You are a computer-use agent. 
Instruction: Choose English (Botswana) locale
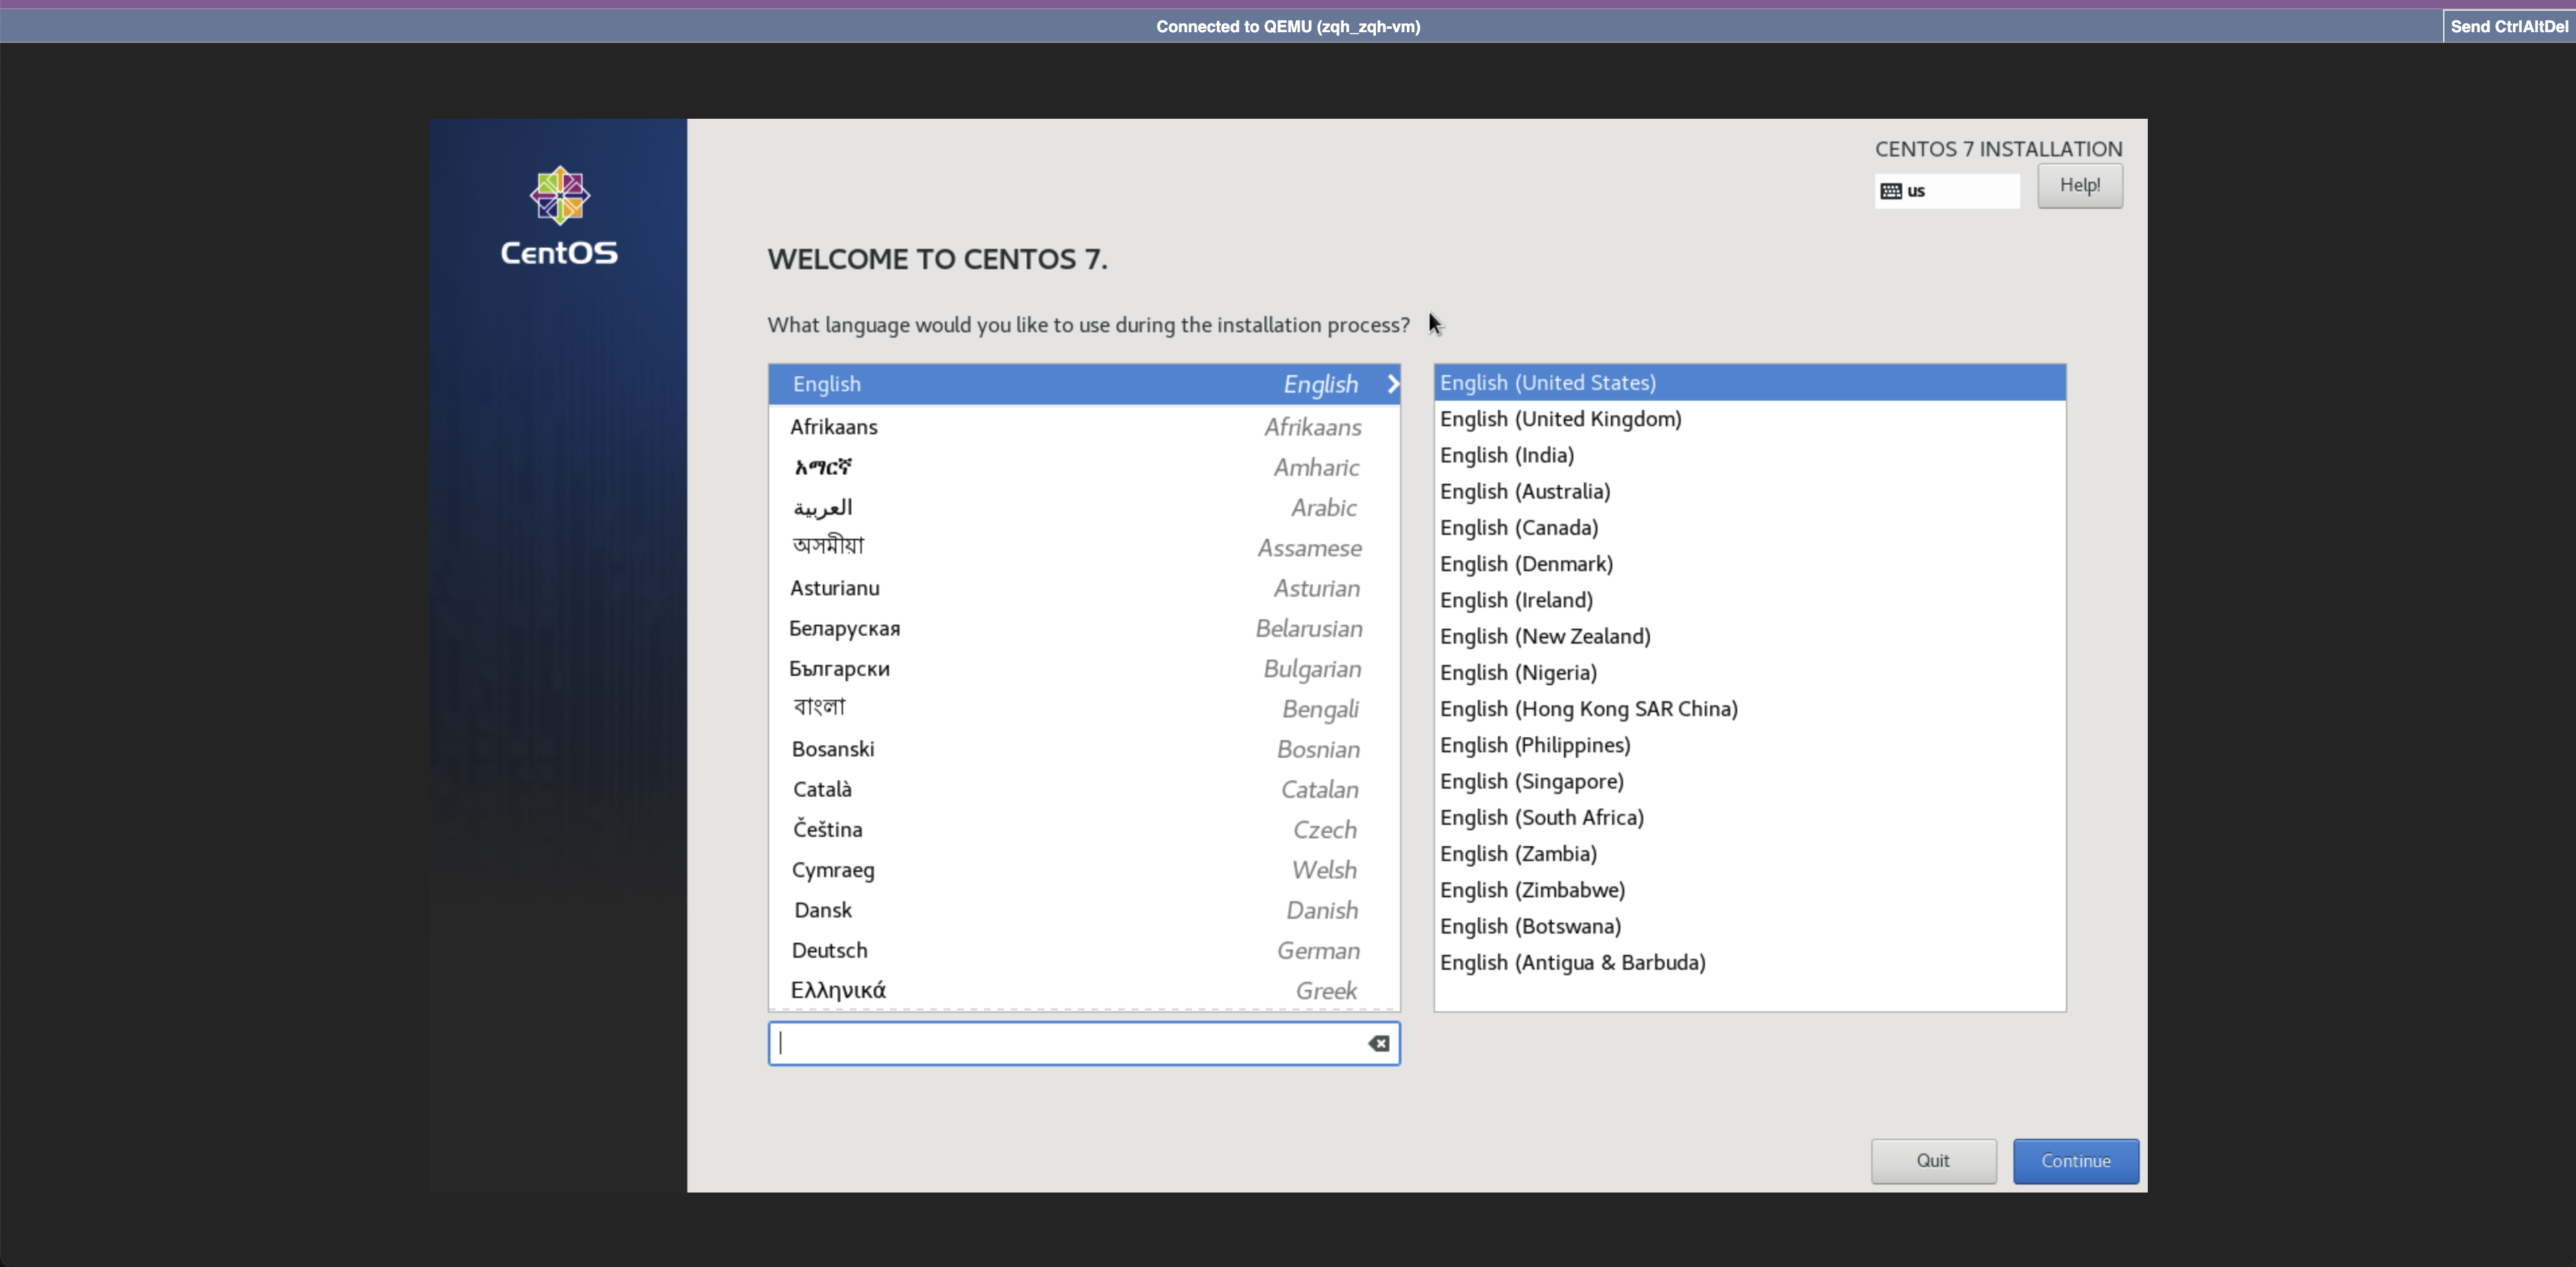pos(1750,926)
